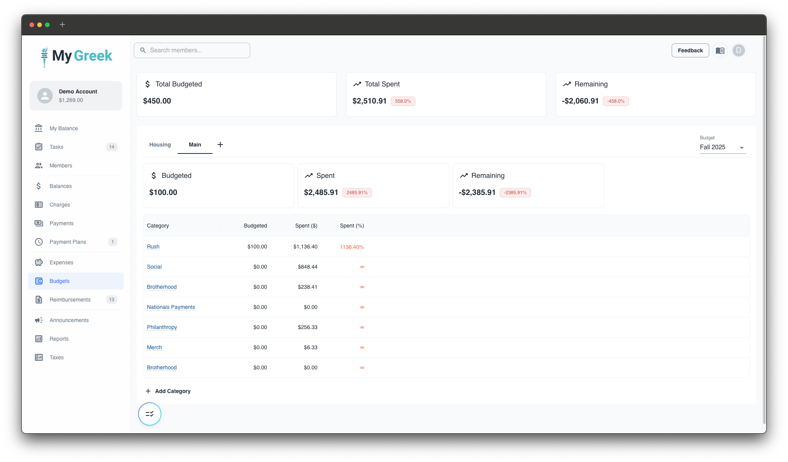
Task: Expand the Fall 2025 budget dropdown
Action: click(x=723, y=147)
